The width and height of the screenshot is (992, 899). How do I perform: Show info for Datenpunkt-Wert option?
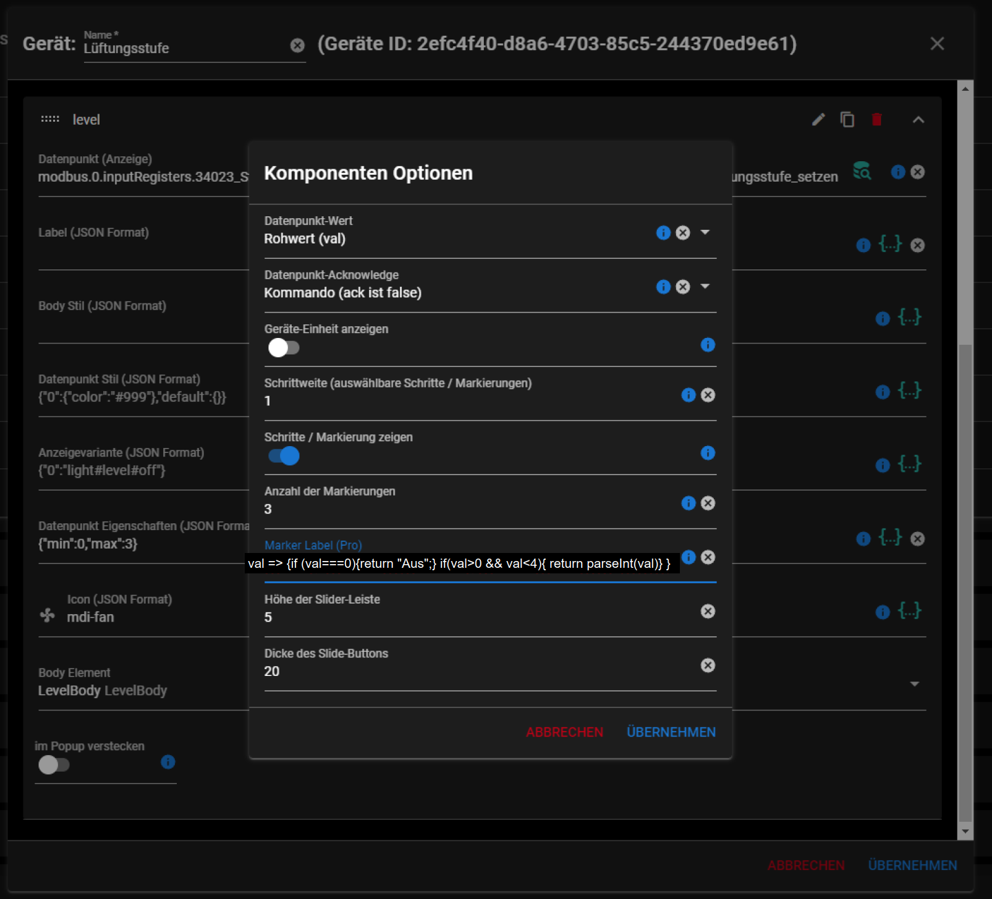point(663,232)
